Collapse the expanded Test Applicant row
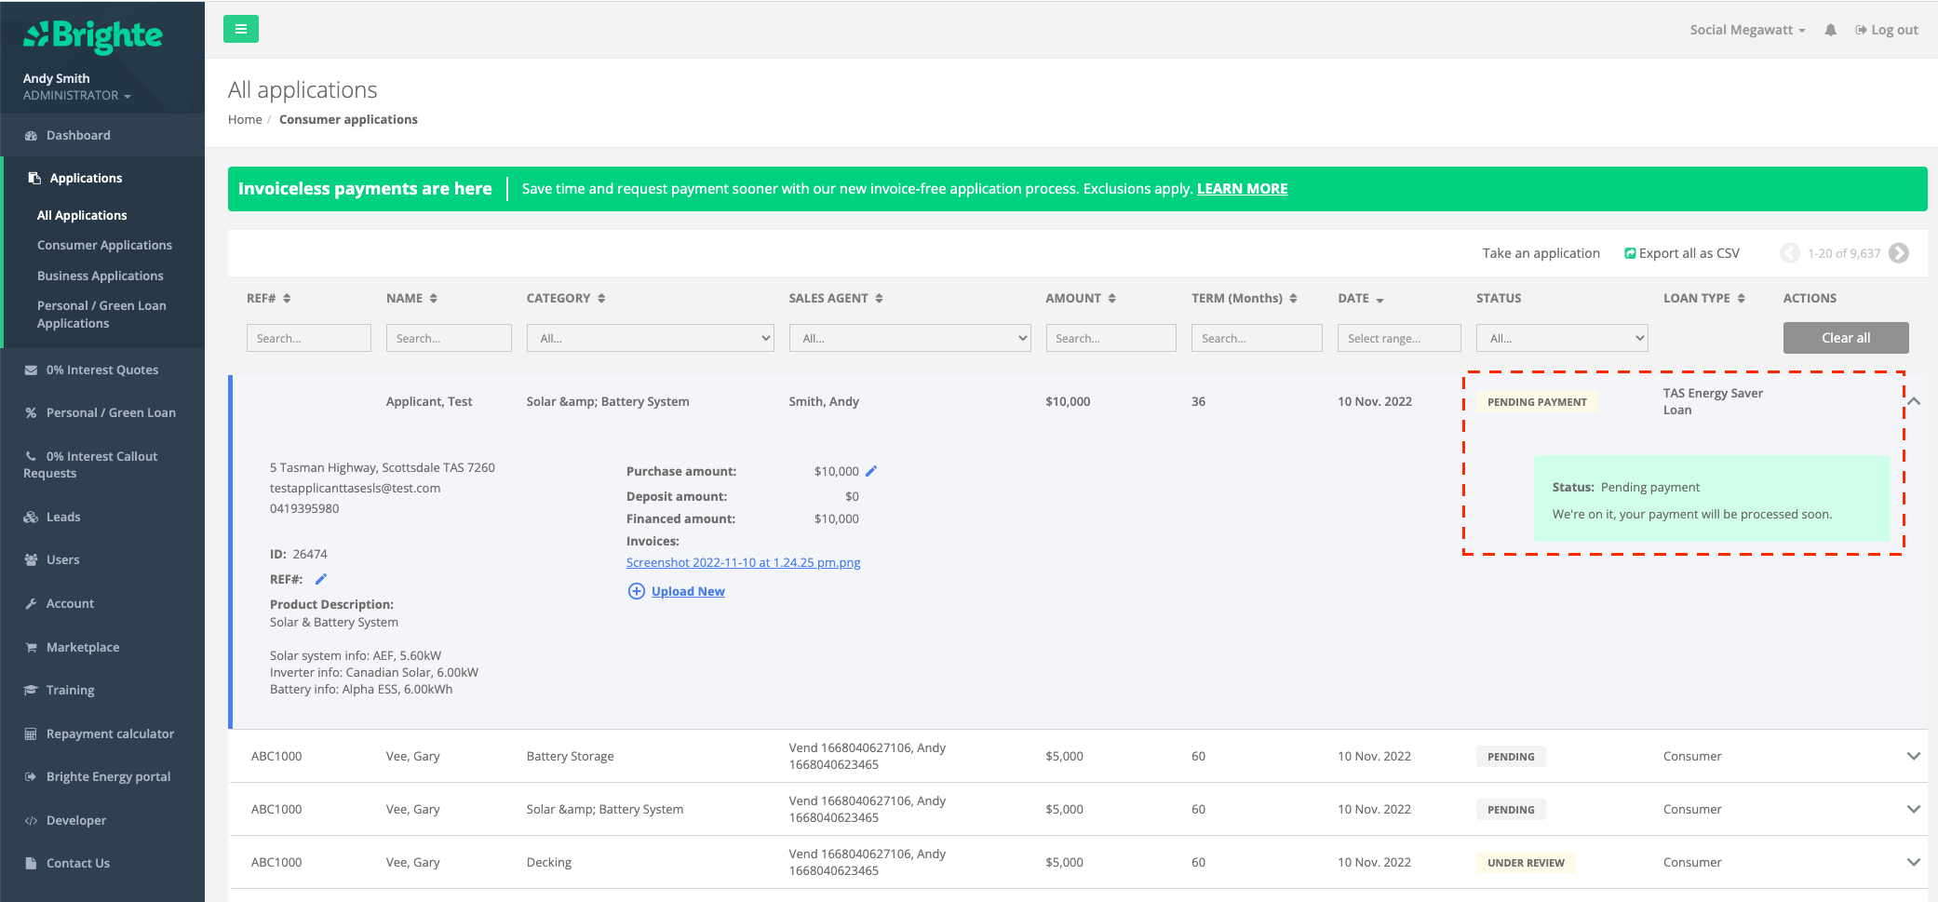The height and width of the screenshot is (902, 1938). tap(1914, 401)
